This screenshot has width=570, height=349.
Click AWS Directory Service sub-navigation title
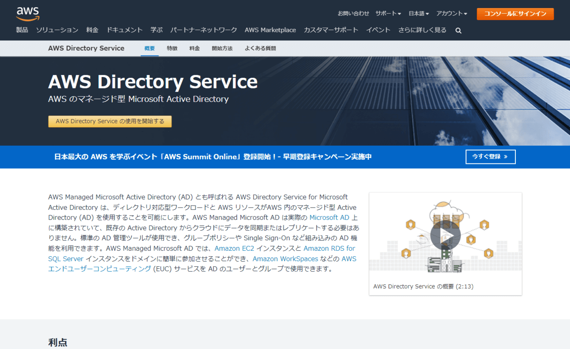pos(86,48)
